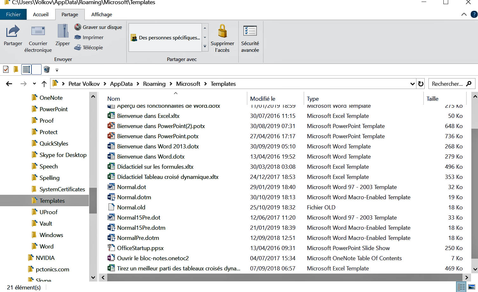Image resolution: width=478 pixels, height=292 pixels.
Task: Click the Imprimer printer option
Action: (x=89, y=37)
